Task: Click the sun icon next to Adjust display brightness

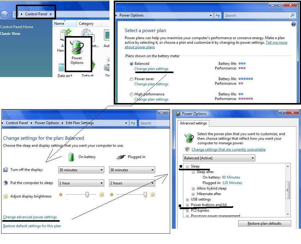Action: click(6, 196)
